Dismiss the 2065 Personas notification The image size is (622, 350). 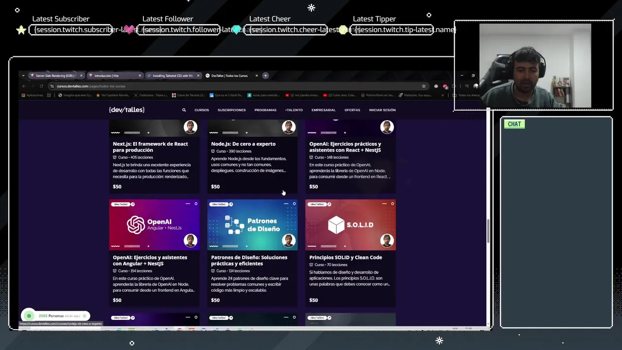coord(85,316)
